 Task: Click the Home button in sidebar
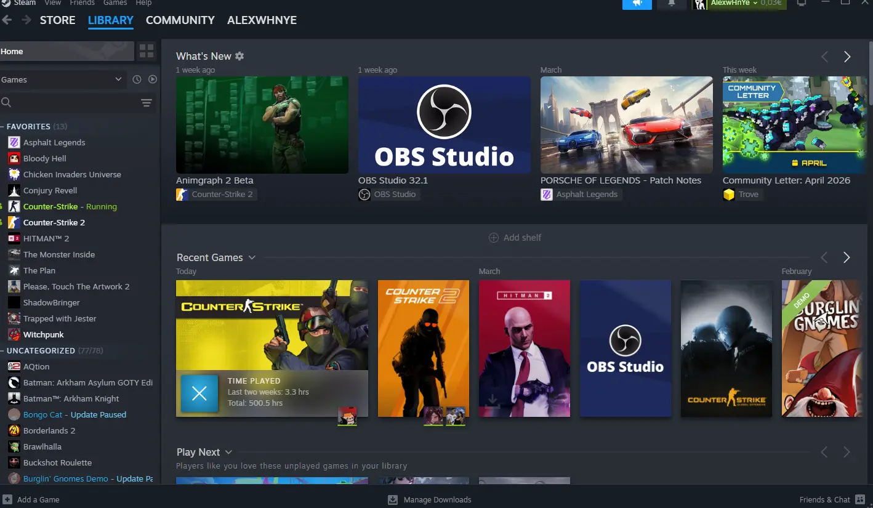pyautogui.click(x=67, y=51)
